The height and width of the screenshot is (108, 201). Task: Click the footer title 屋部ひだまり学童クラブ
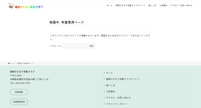pos(22,72)
